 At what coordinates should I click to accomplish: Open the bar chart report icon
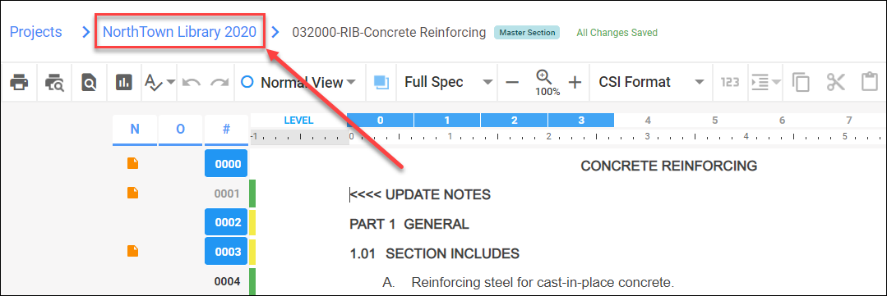(x=124, y=82)
